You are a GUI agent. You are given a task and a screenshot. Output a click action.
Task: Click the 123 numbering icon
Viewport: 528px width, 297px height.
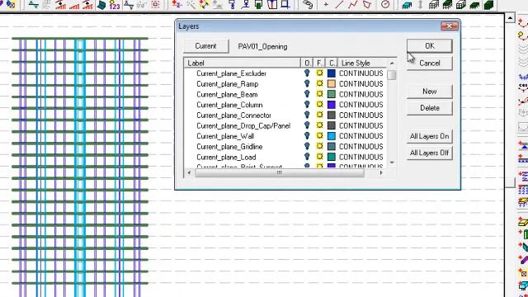tap(115, 5)
